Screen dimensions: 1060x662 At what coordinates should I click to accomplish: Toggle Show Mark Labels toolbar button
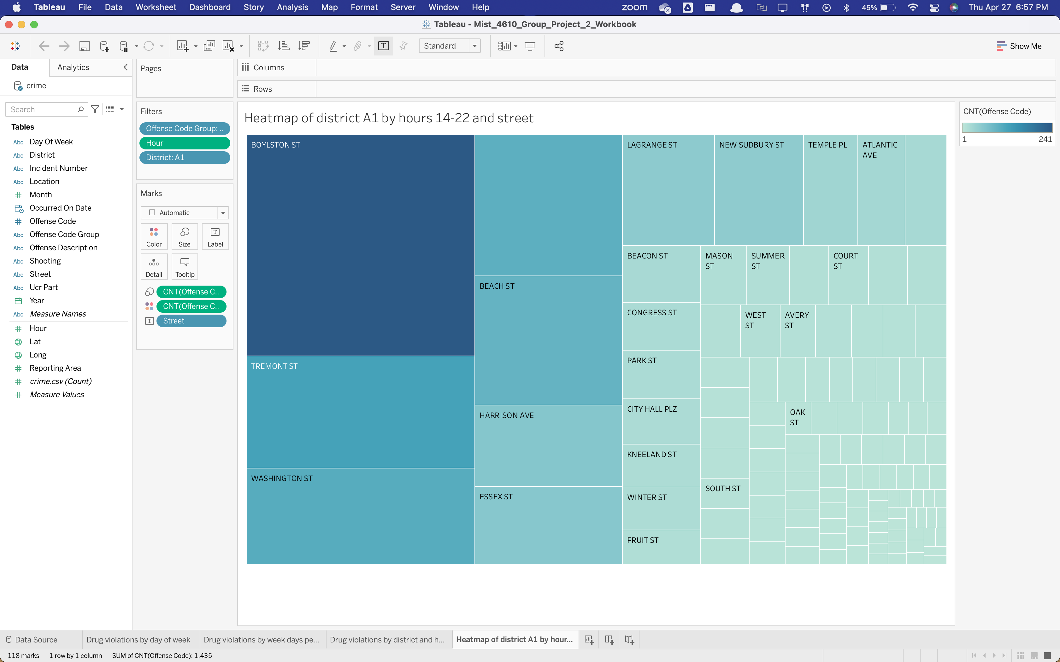click(383, 46)
